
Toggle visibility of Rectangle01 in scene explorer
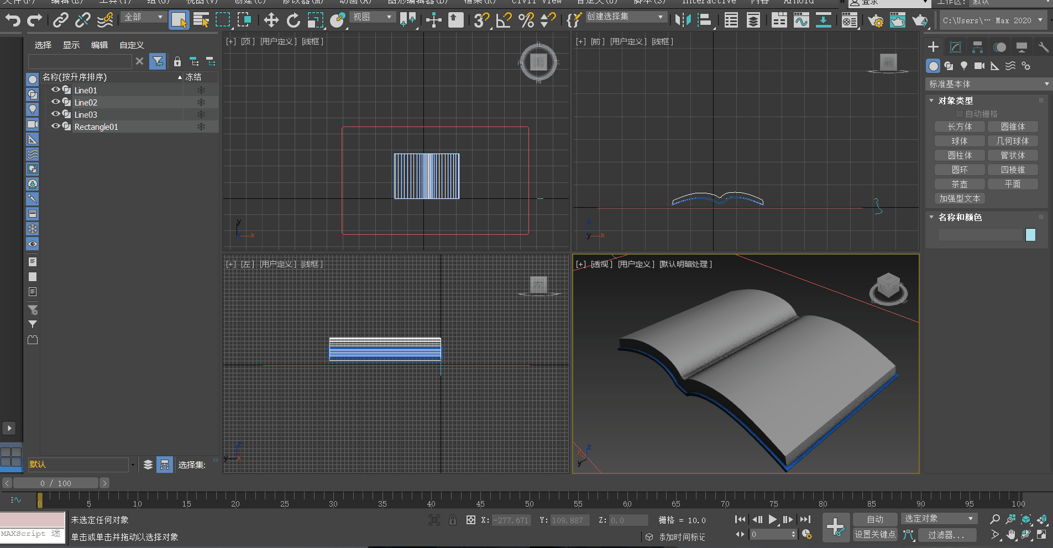pyautogui.click(x=55, y=127)
